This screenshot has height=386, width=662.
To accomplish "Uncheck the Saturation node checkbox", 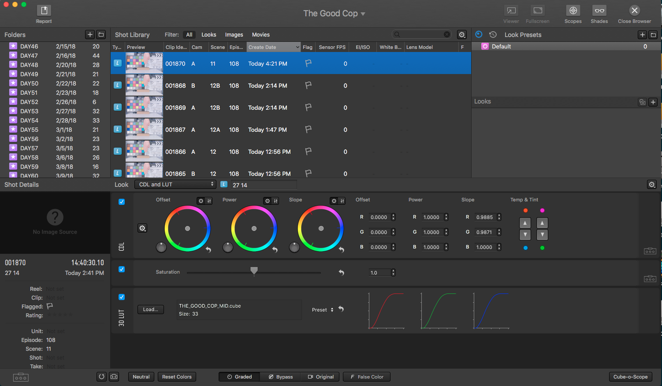I will click(x=122, y=269).
